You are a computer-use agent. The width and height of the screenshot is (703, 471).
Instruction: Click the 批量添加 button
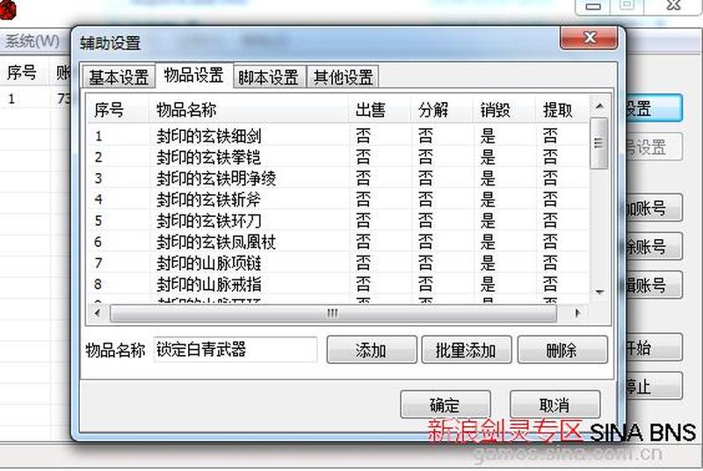pyautogui.click(x=467, y=350)
